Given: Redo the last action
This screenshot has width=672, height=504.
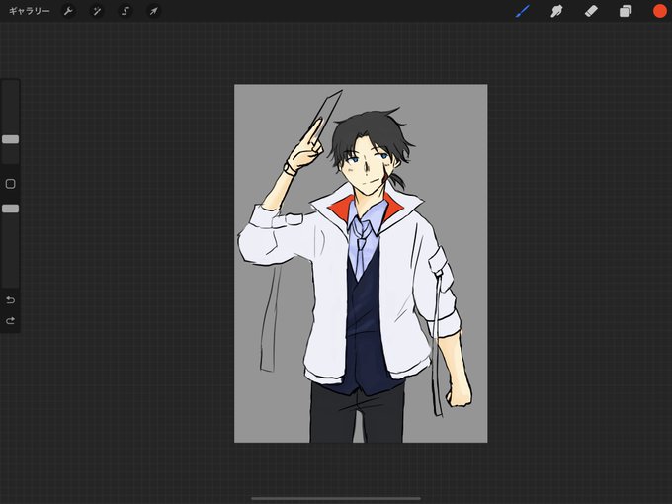Looking at the screenshot, I should (x=10, y=320).
